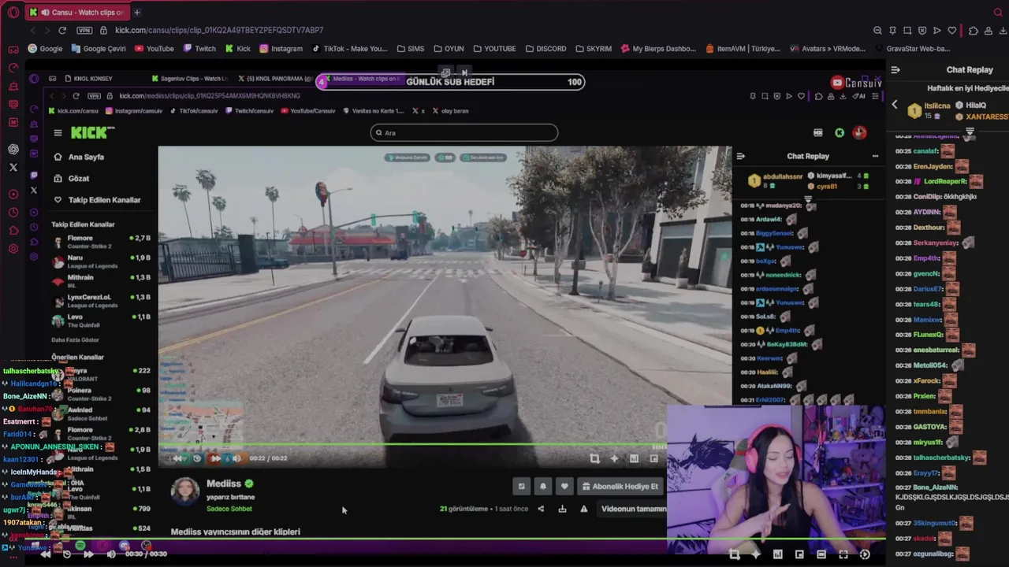Click leaderboard back chevron in Chat Replay
1009x567 pixels.
[894, 105]
